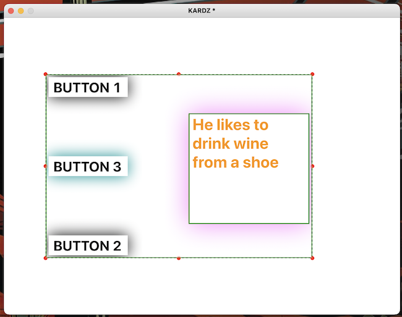Viewport: 402px width, 317px height.
Task: Click the gray zoom button in title bar
Action: (x=30, y=11)
